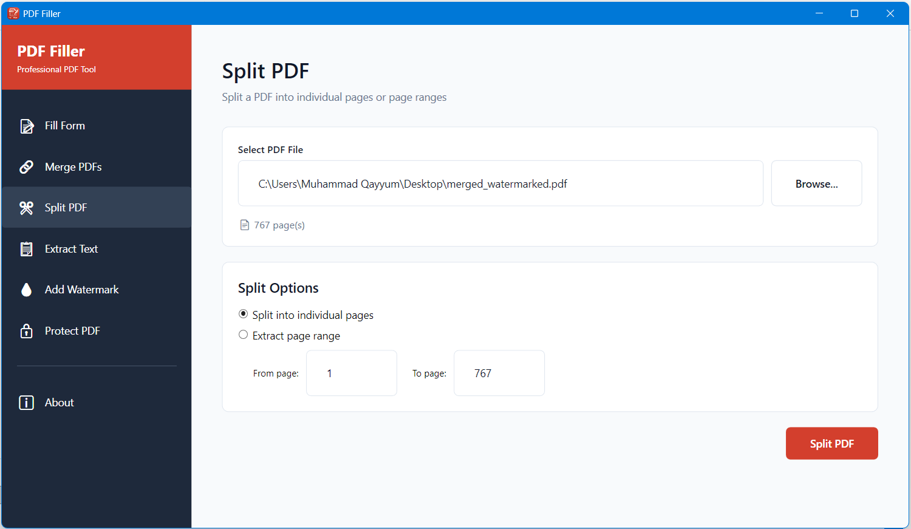Open the About section
911x529 pixels.
(59, 402)
